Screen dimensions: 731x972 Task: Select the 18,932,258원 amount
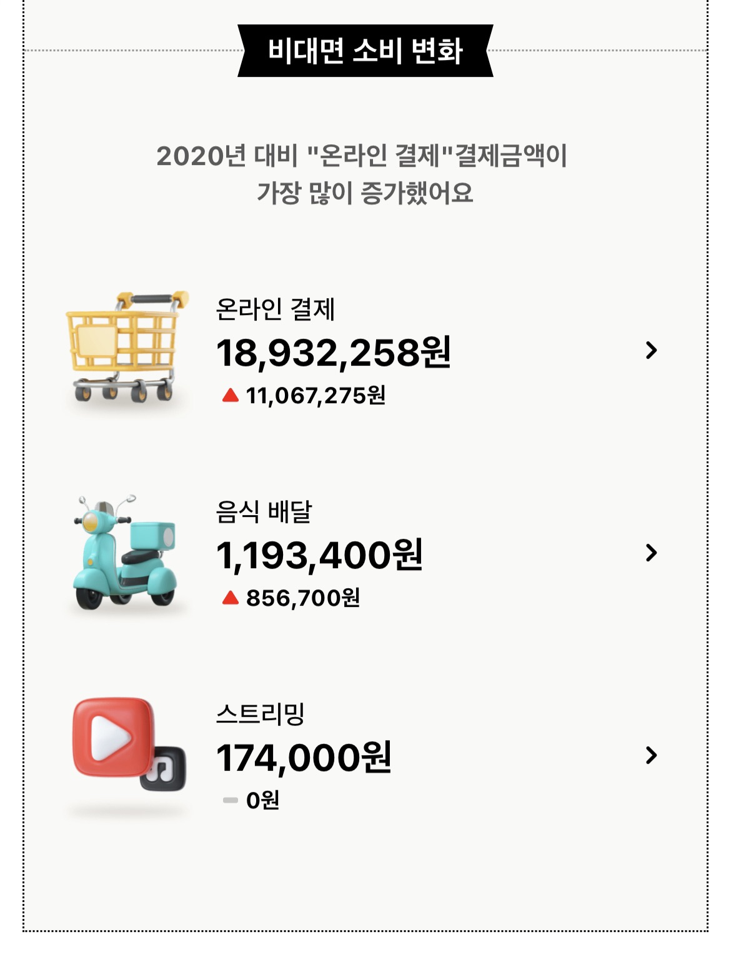coord(334,353)
